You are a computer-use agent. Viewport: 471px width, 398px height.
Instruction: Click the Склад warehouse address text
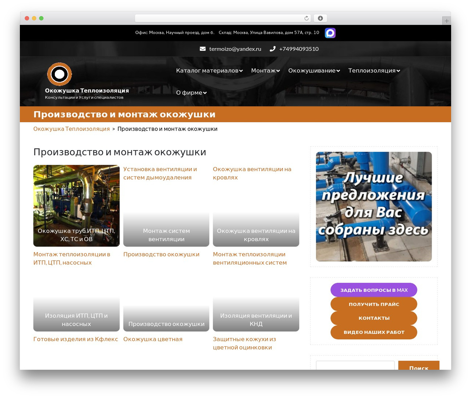[x=269, y=33]
